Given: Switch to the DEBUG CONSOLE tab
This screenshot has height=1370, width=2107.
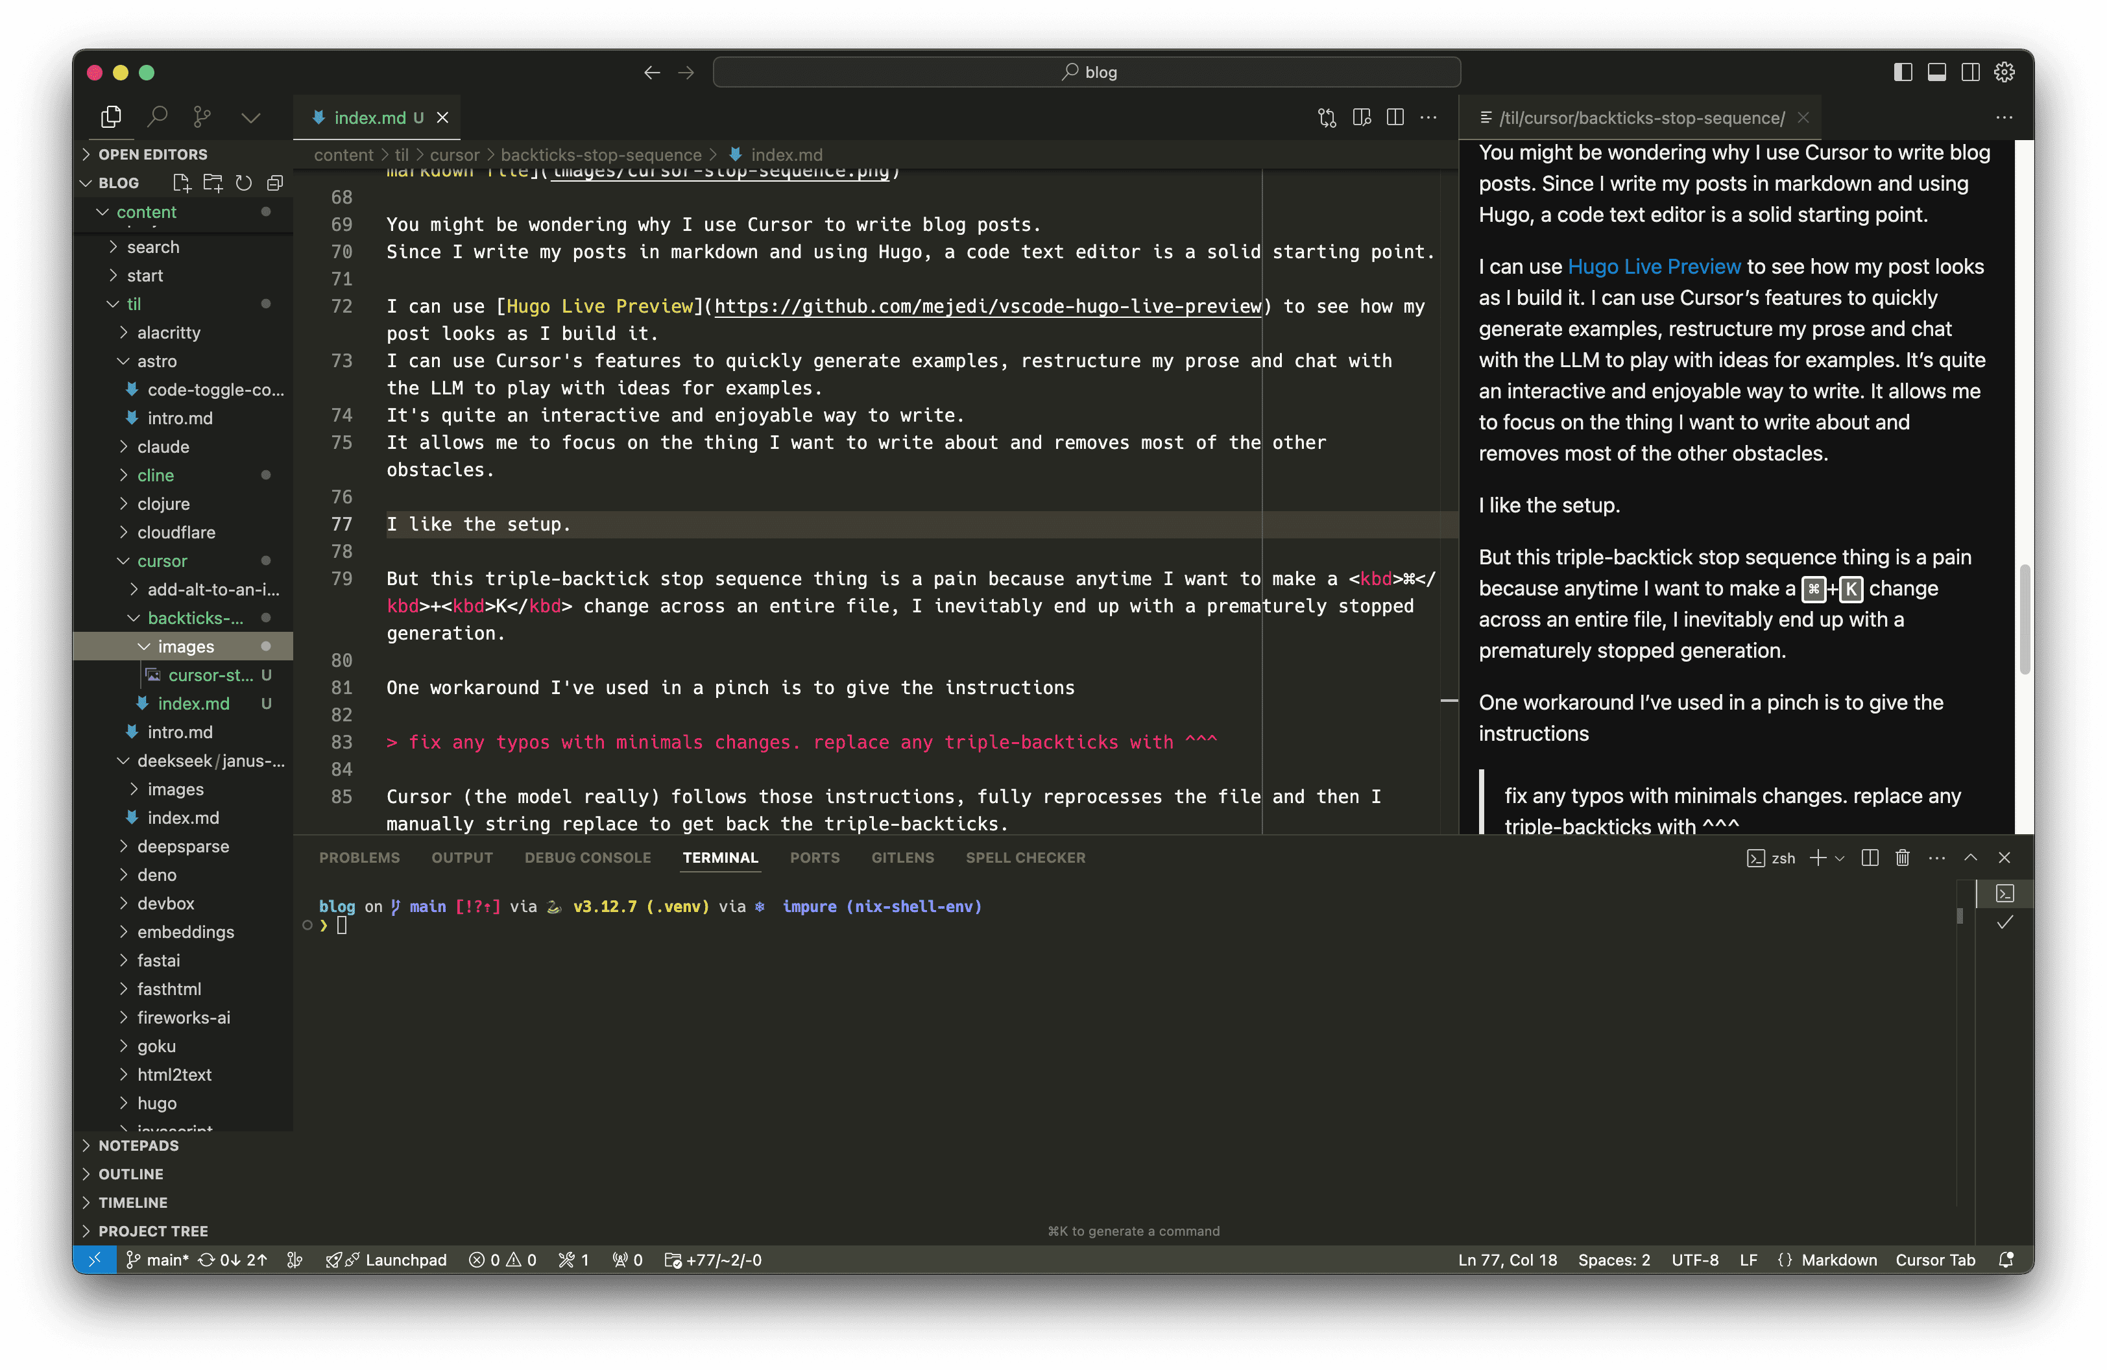Looking at the screenshot, I should [588, 858].
